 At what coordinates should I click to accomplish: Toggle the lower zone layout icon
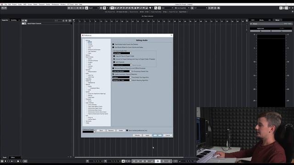pyautogui.click(x=284, y=8)
